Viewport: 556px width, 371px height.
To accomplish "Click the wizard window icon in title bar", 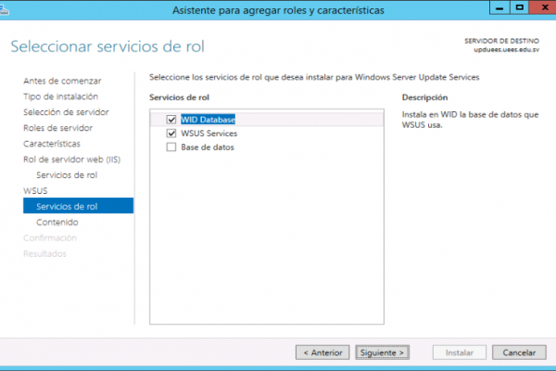I will pos(4,10).
